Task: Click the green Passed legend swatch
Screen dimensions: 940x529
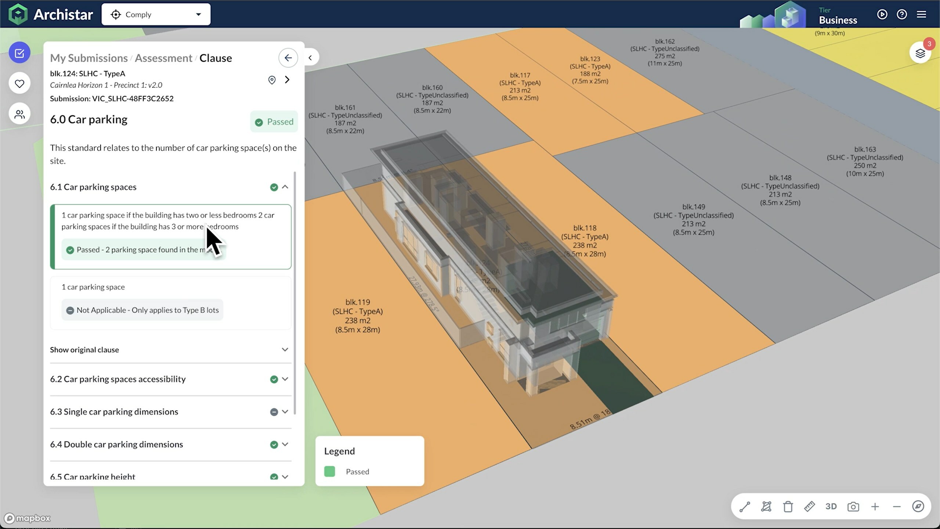Action: pyautogui.click(x=329, y=471)
